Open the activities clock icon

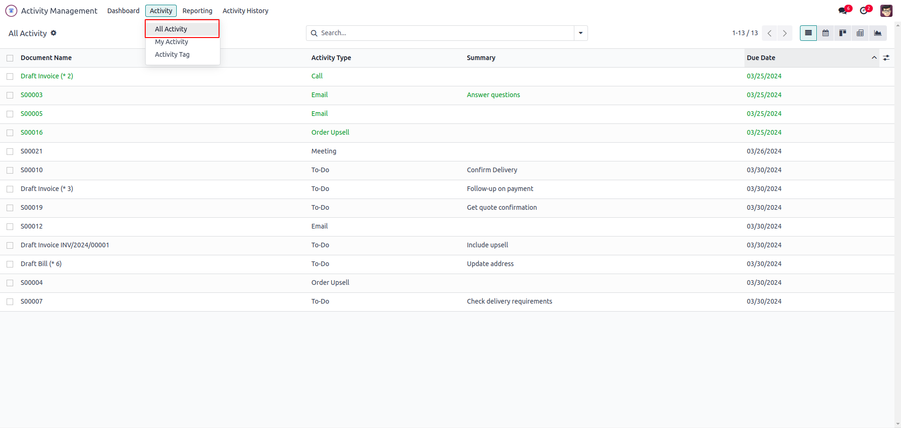click(x=864, y=10)
